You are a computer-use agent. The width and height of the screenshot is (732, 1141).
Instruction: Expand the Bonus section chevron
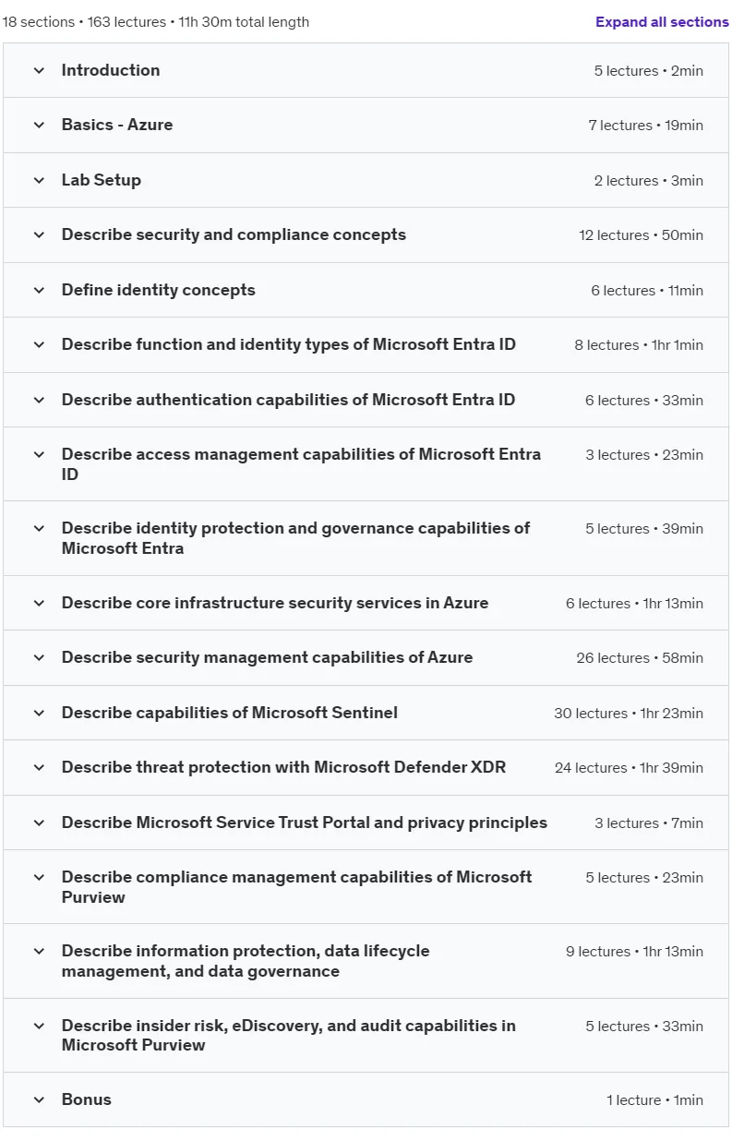(x=39, y=1099)
